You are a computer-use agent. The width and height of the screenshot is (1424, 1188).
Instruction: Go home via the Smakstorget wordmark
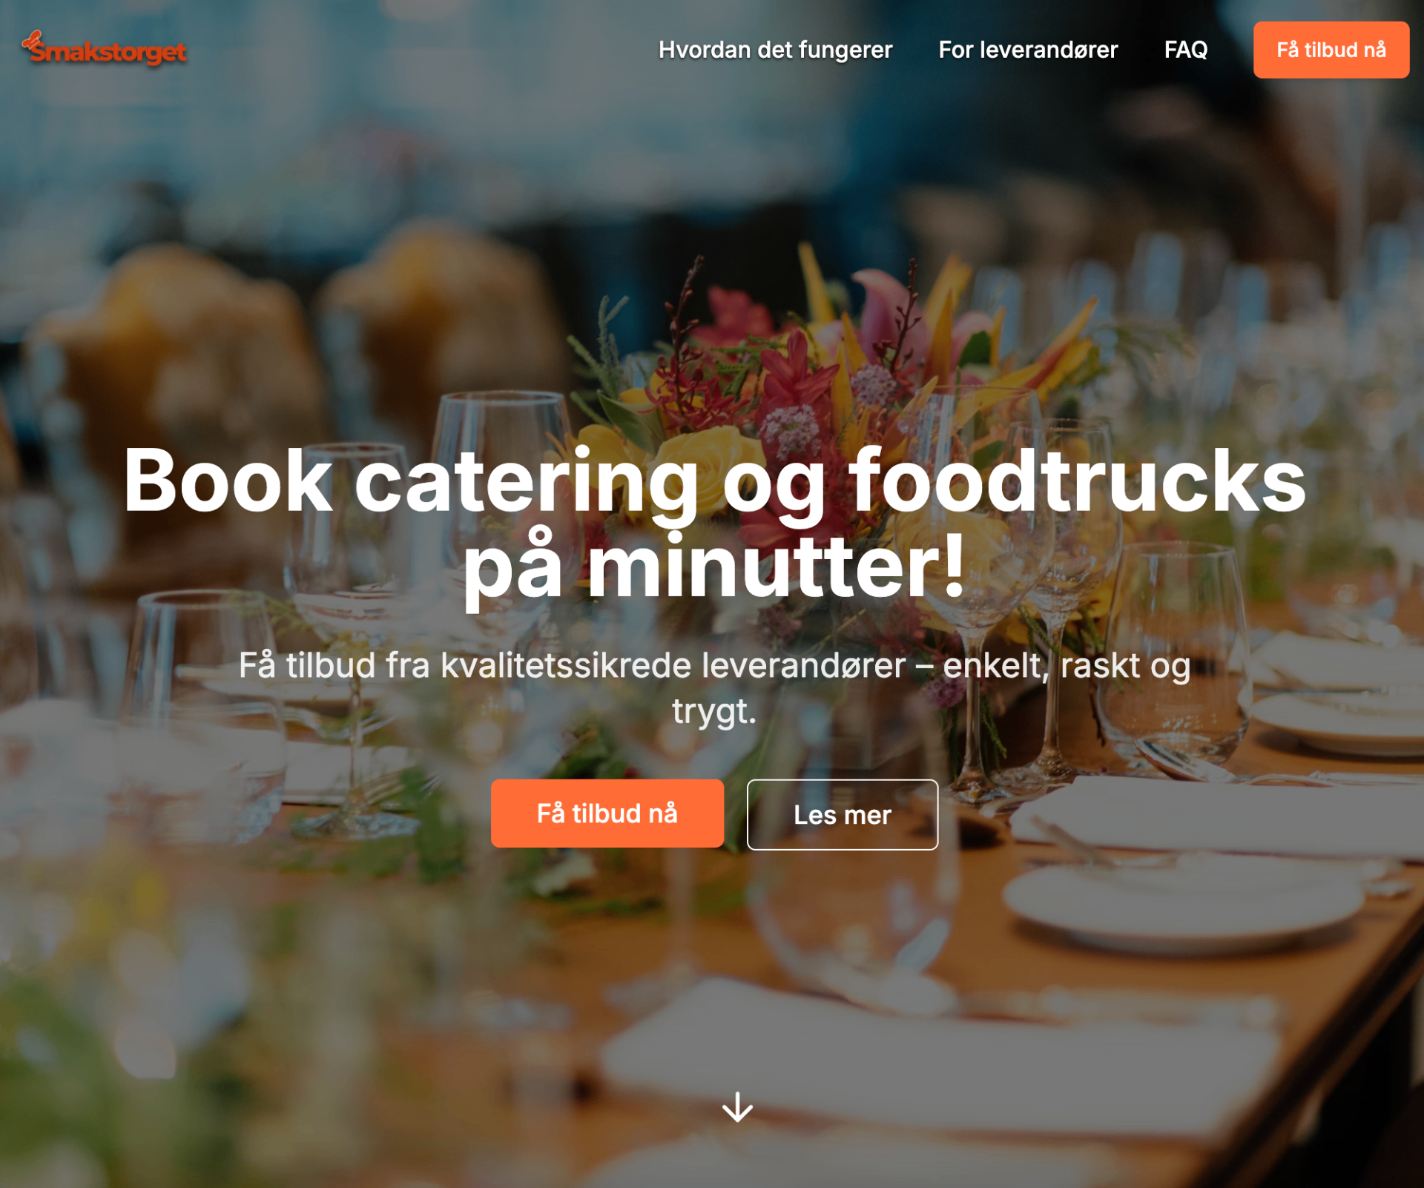pyautogui.click(x=108, y=52)
